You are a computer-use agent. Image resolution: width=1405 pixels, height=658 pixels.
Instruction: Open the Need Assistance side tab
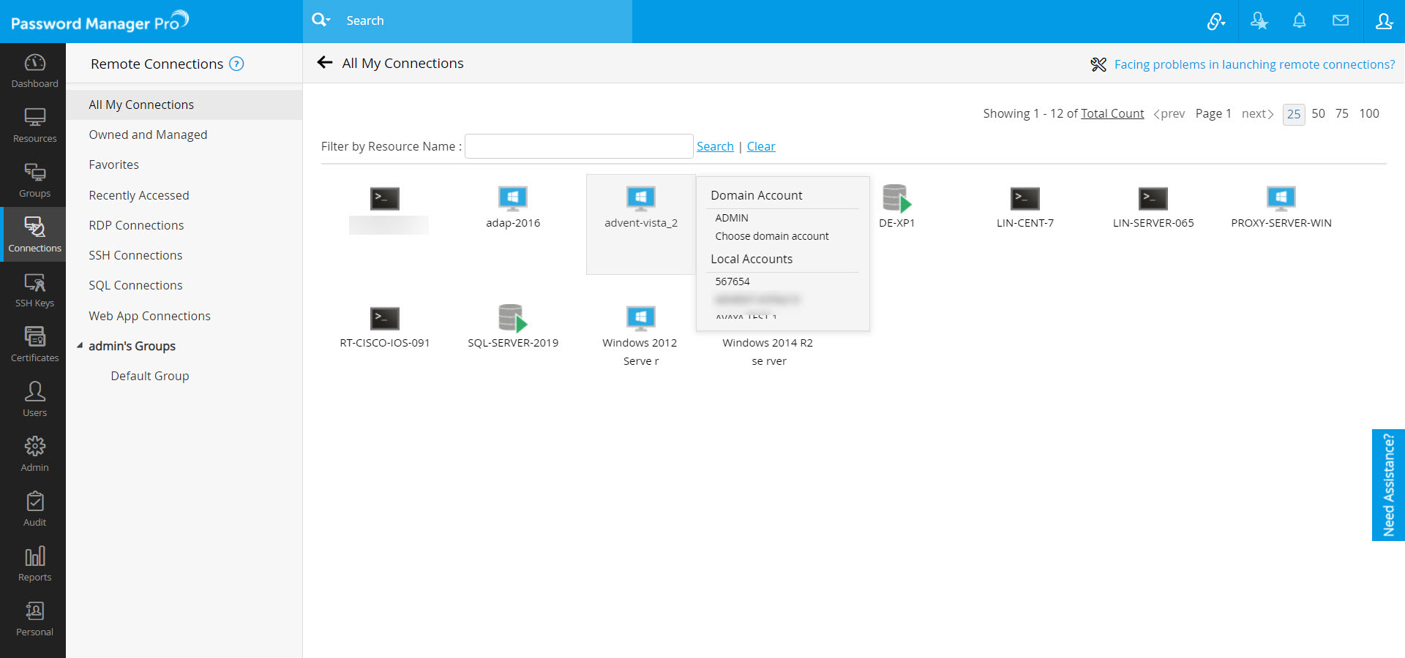tap(1388, 485)
